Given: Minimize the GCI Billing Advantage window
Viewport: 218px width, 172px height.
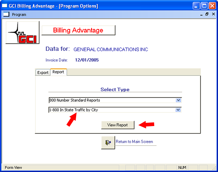Looking at the screenshot, I should tap(196, 6).
